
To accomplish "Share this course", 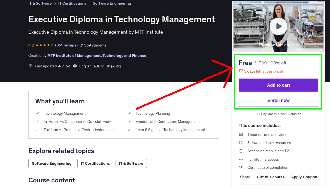I will [x=245, y=177].
